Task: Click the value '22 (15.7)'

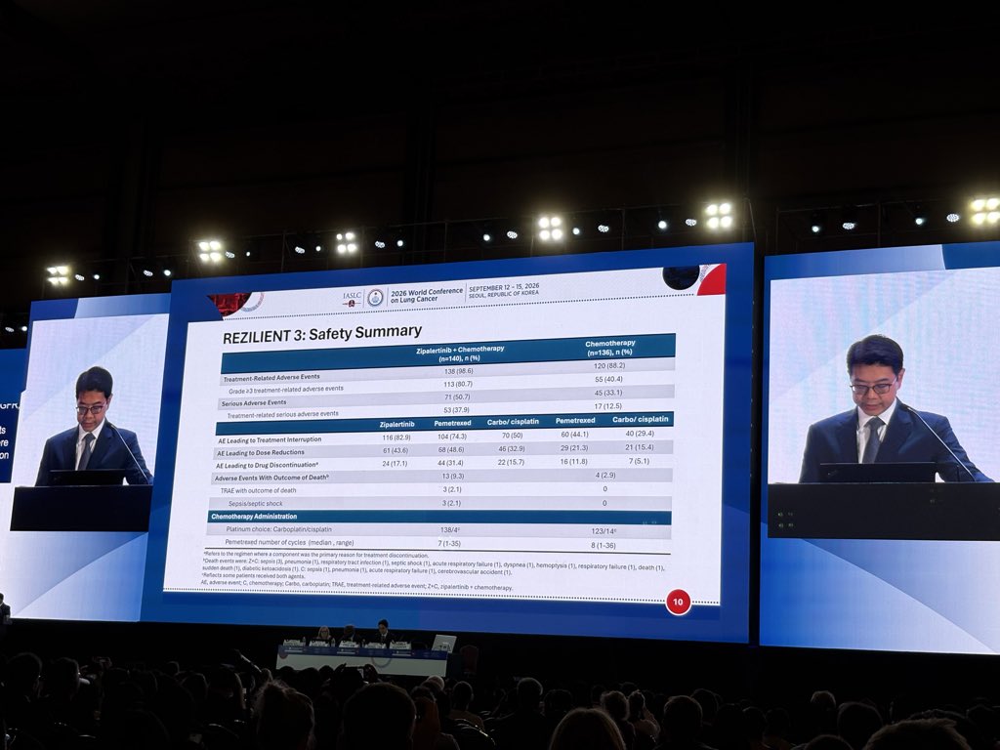Action: 510,462
